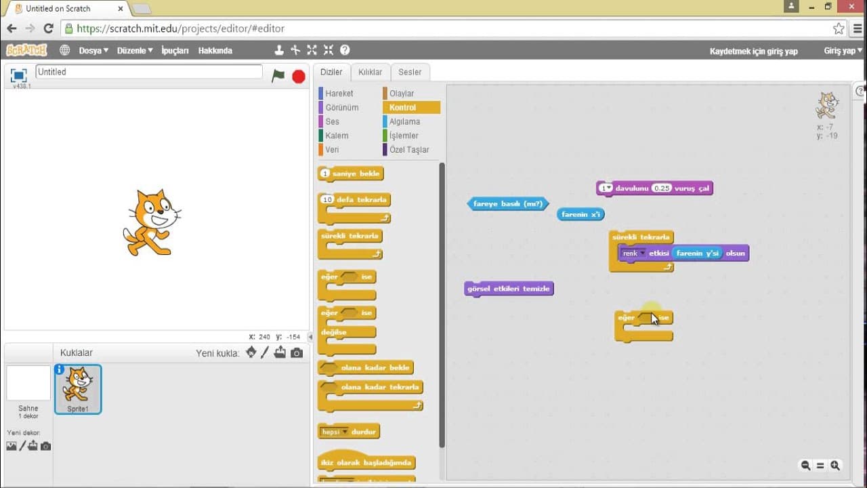Screen dimensions: 867x488
Task: Select the Algılama block category
Action: pos(404,122)
